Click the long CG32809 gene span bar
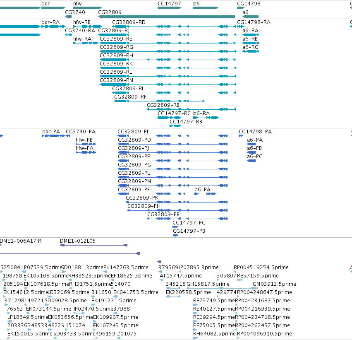This screenshot has width=352, height=340. 167,17
